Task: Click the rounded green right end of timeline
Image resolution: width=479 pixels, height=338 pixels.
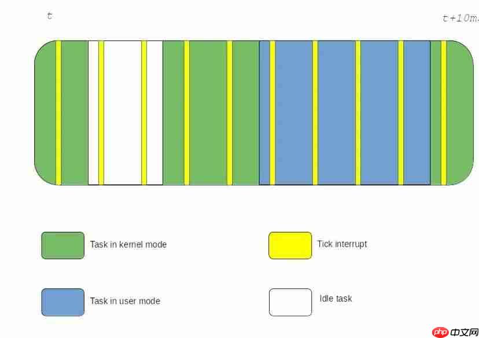Action: tap(459, 113)
